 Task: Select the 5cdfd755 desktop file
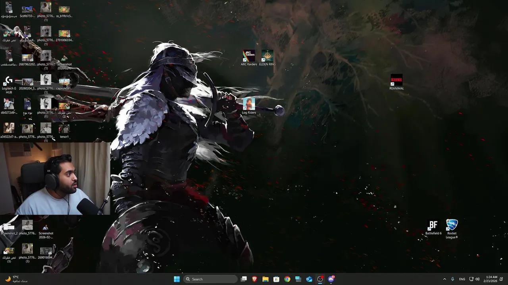click(27, 11)
